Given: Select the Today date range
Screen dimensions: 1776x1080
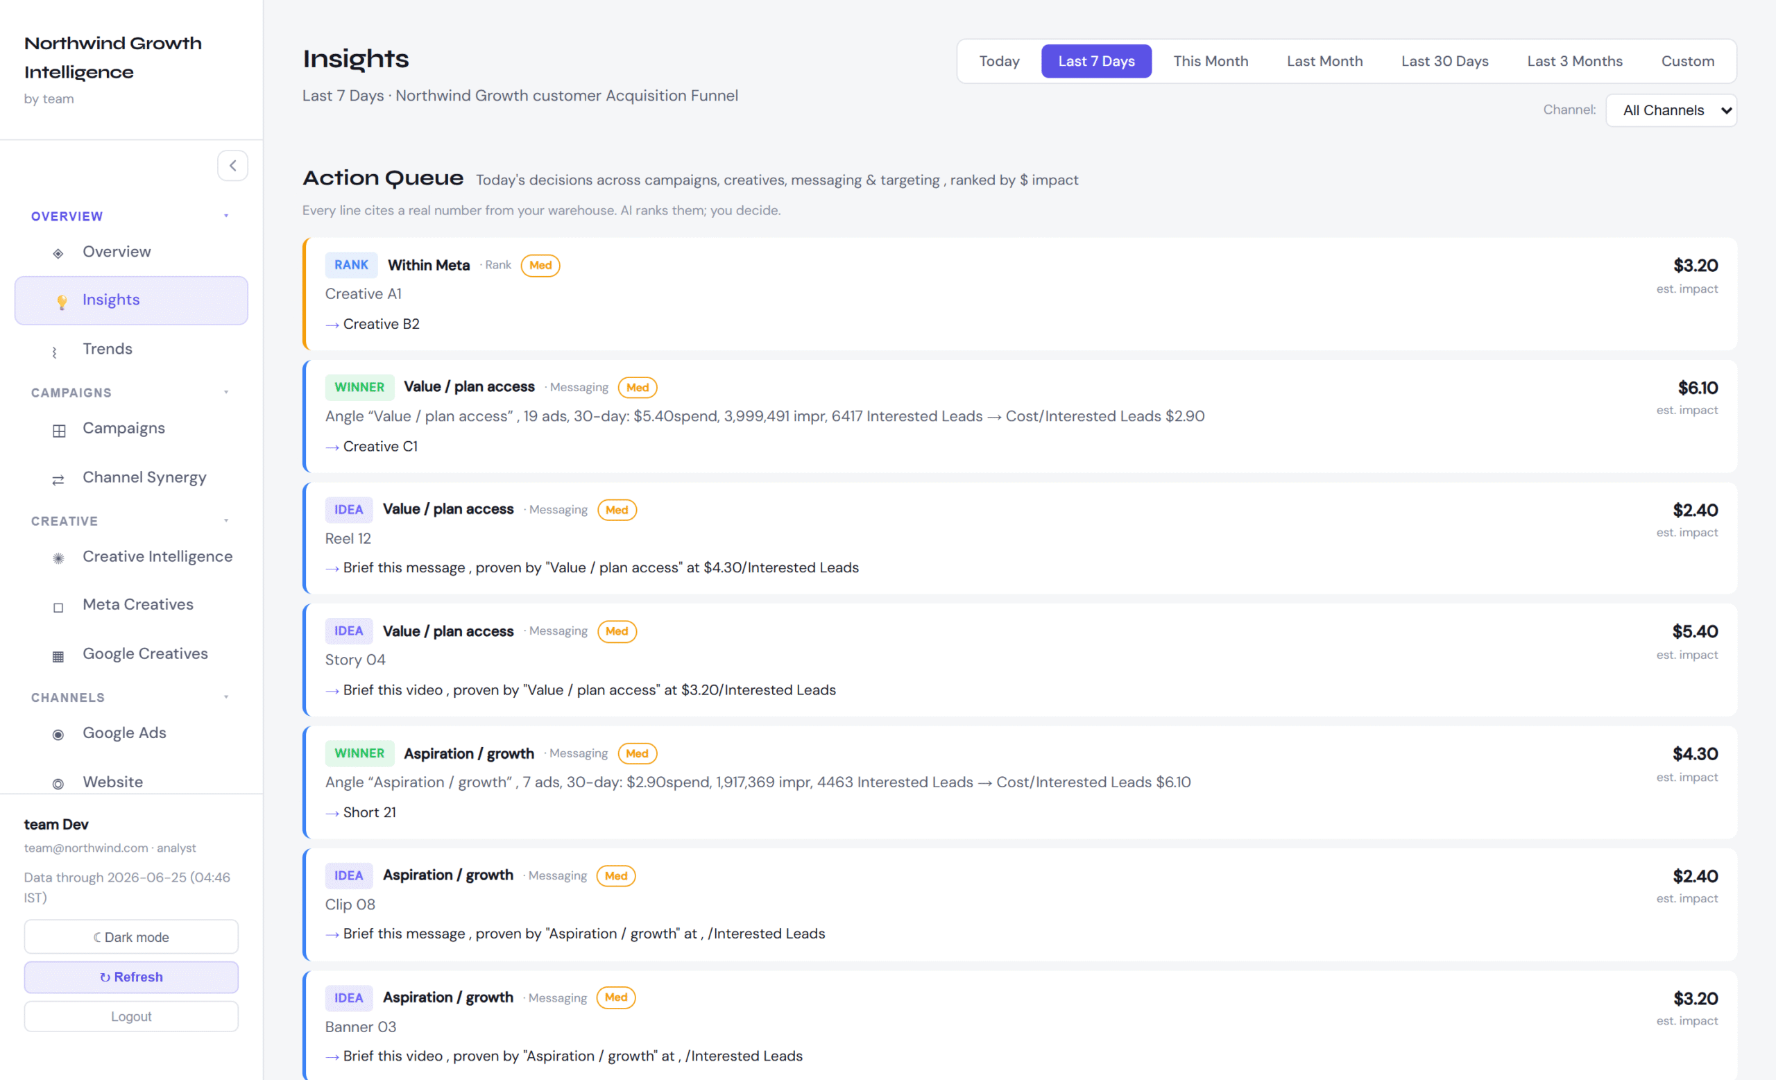Looking at the screenshot, I should click(x=999, y=61).
